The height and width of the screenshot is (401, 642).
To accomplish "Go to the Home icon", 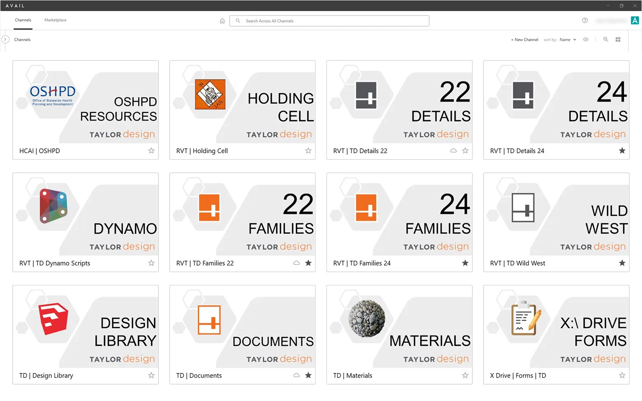I will pyautogui.click(x=222, y=21).
